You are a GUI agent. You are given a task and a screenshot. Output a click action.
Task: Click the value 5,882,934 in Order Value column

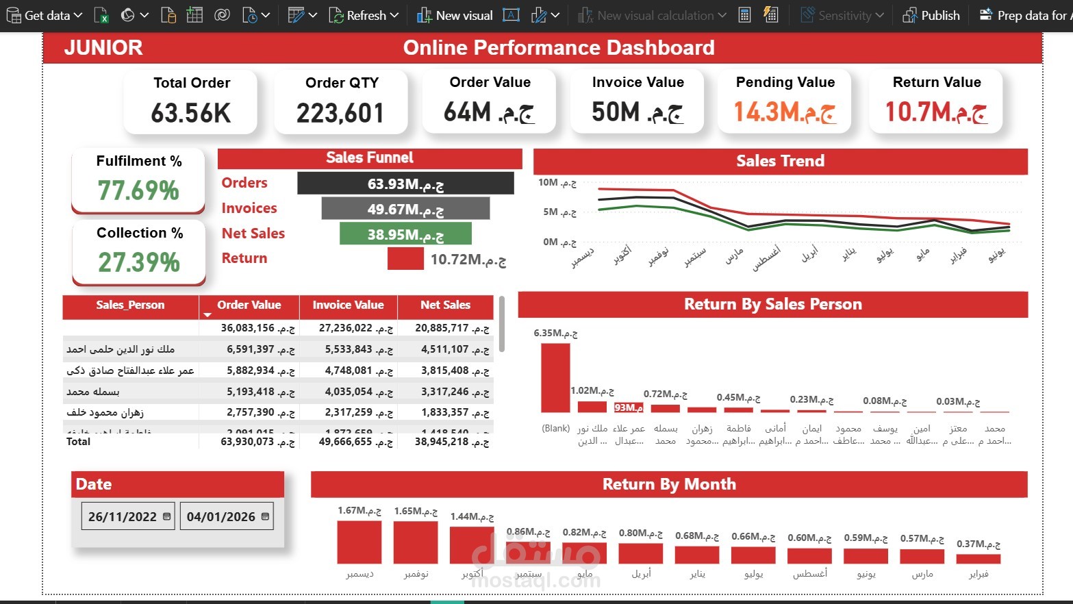point(260,370)
